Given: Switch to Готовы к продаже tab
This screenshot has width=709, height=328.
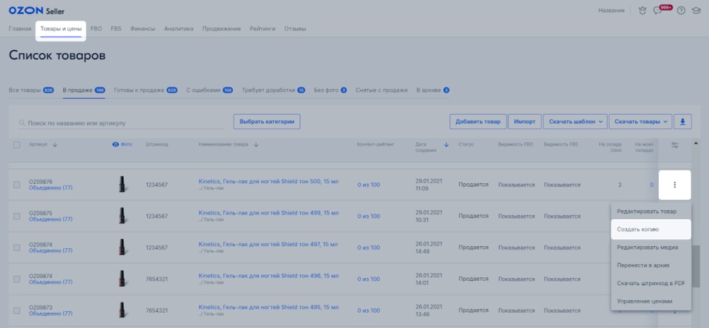Looking at the screenshot, I should point(145,90).
